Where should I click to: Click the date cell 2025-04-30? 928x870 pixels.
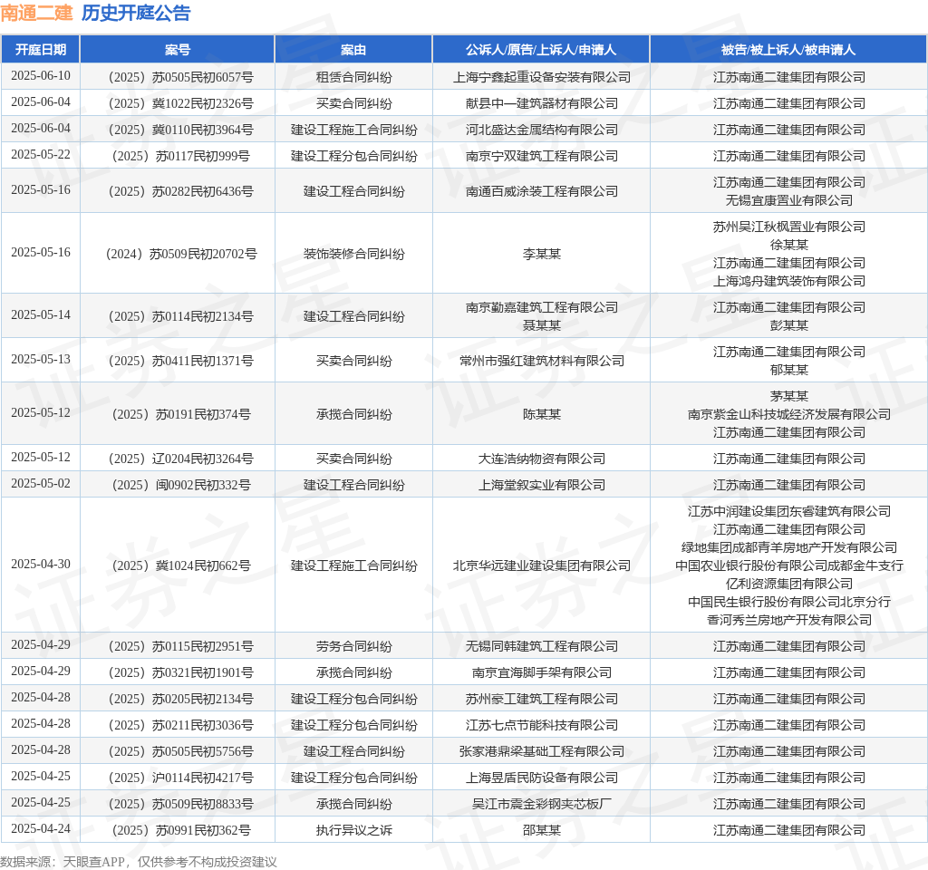pos(40,564)
